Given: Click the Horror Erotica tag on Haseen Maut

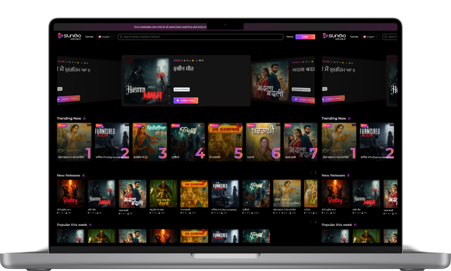Looking at the screenshot, I should (x=182, y=89).
